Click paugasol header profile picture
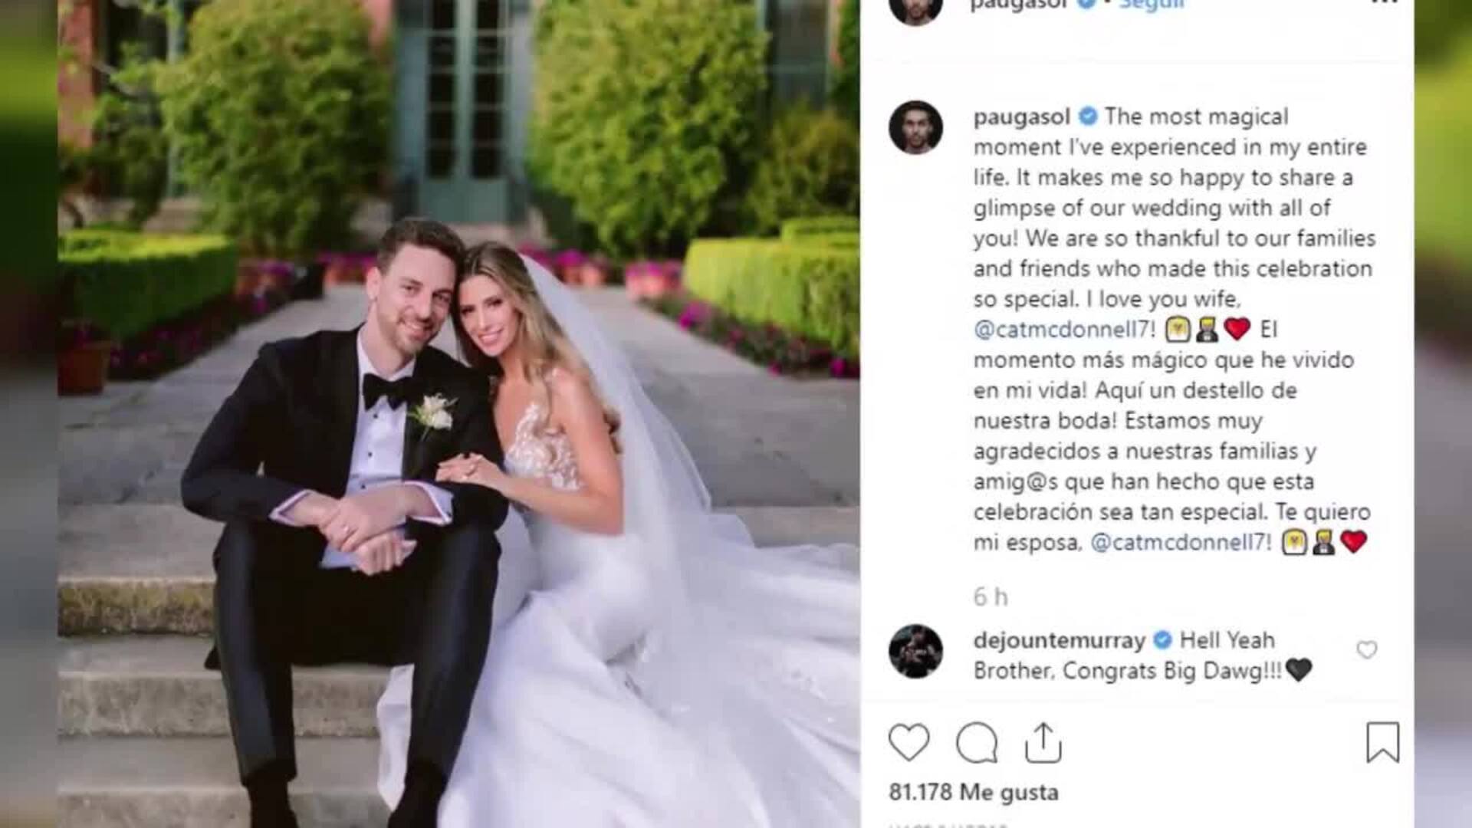Viewport: 1472px width, 828px height. (915, 9)
